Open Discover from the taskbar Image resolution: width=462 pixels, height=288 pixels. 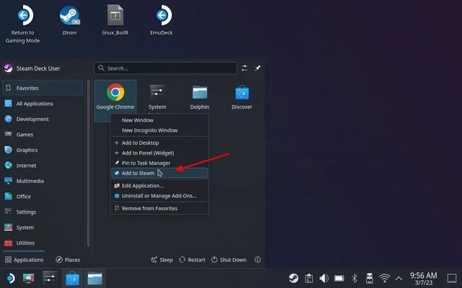pos(72,278)
